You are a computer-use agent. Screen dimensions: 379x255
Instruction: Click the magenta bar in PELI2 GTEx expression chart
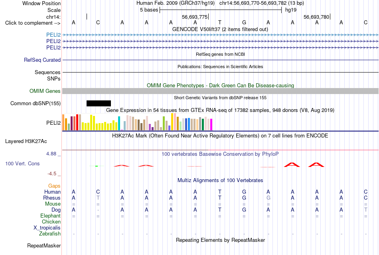[x=211, y=125]
